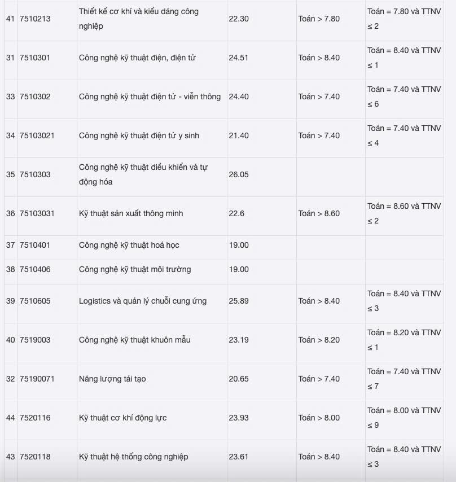Select Công nghệ kỹ thuật điện tử - viễn thông

click(x=150, y=97)
